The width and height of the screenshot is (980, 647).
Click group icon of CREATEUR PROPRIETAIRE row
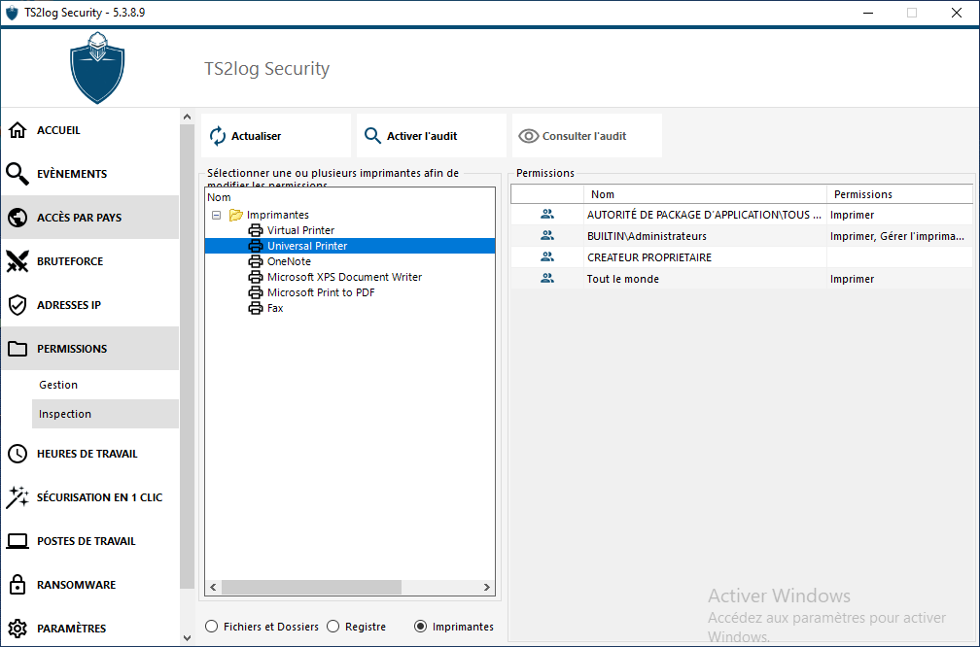point(547,256)
